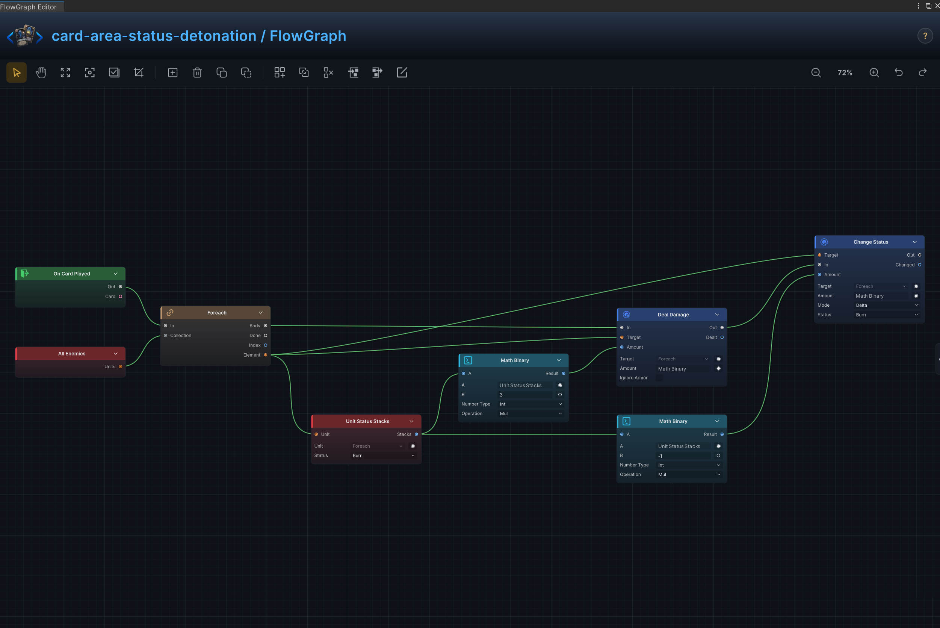
Task: Select the arrow pointer tool
Action: [x=17, y=73]
